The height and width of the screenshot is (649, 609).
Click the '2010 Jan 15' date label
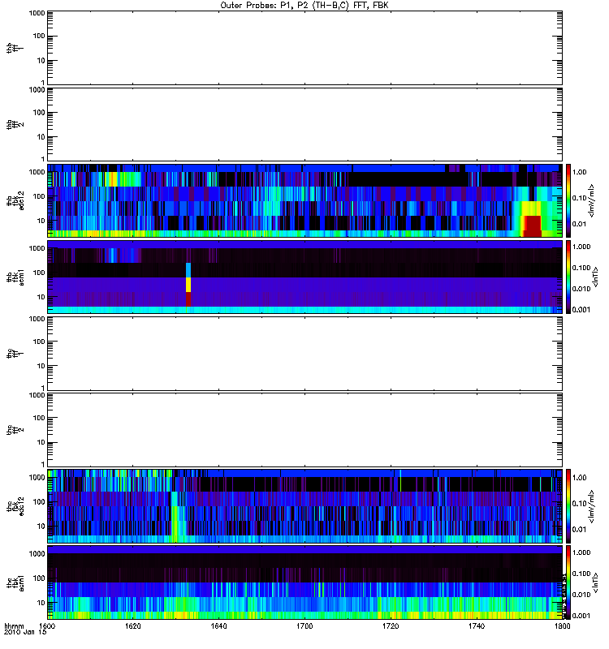tap(25, 632)
